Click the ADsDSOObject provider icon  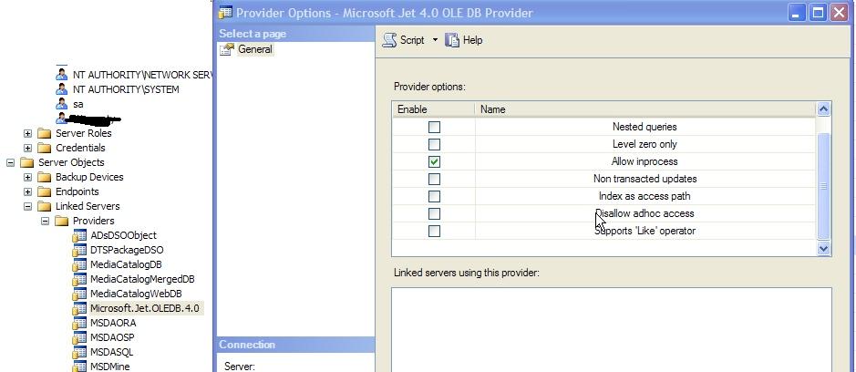point(79,235)
